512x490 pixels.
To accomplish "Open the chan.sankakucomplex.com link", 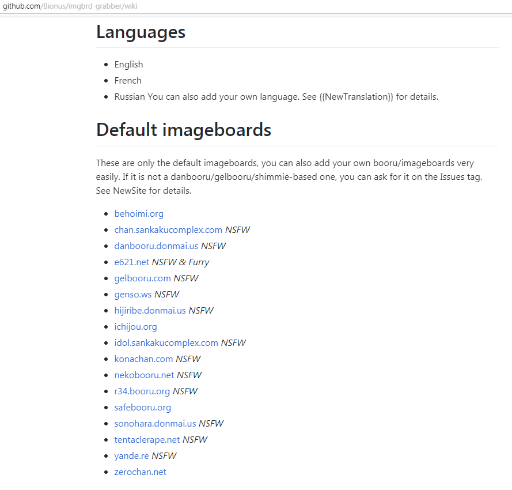I will point(168,230).
